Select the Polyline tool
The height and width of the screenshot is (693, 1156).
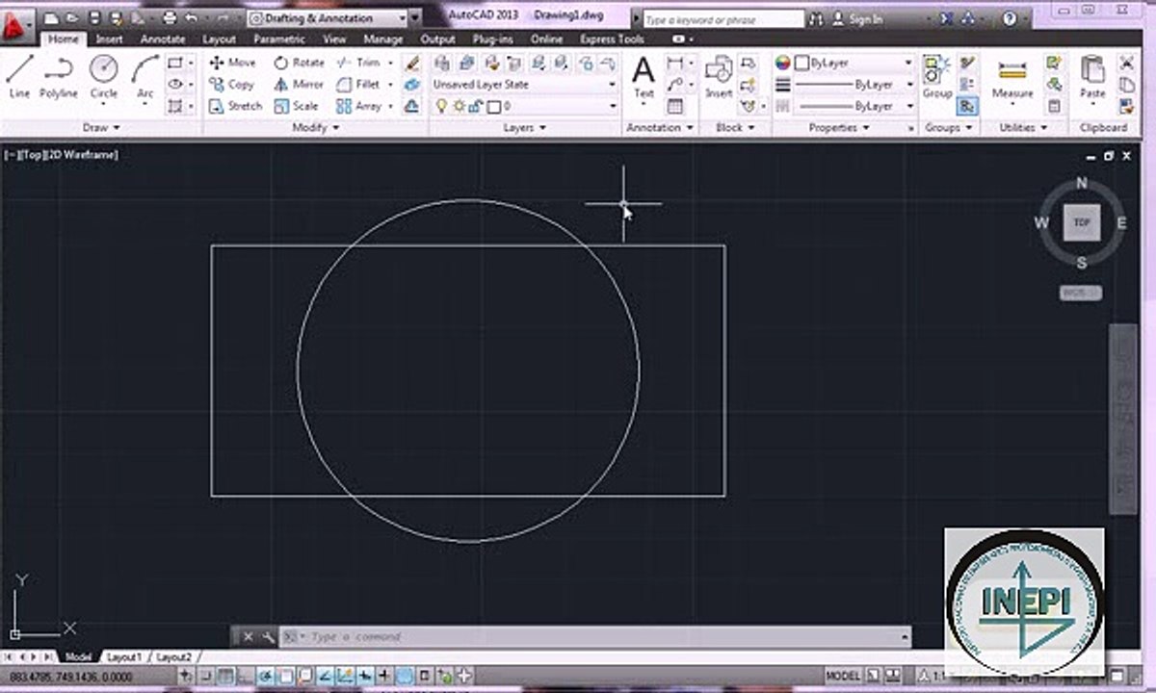[58, 76]
